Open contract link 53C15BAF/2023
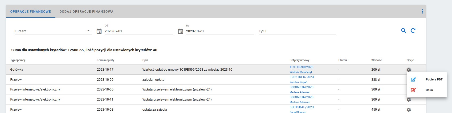This screenshot has height=113, width=452. coord(302,107)
